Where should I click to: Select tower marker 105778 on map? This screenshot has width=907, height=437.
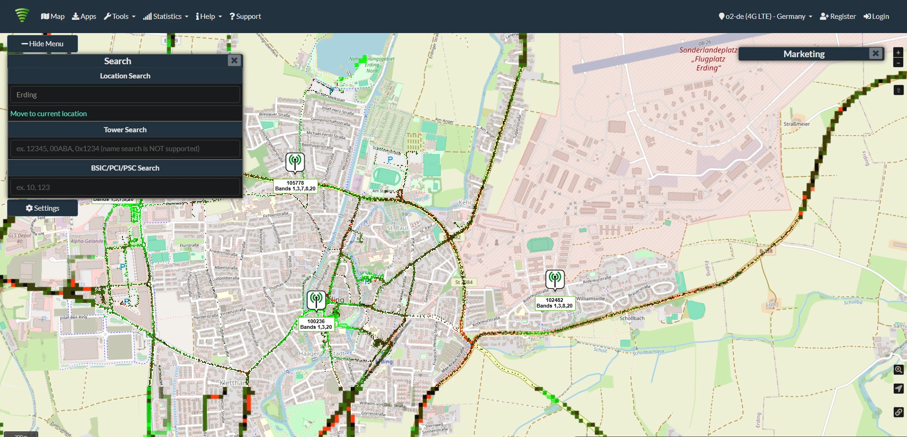pos(295,163)
